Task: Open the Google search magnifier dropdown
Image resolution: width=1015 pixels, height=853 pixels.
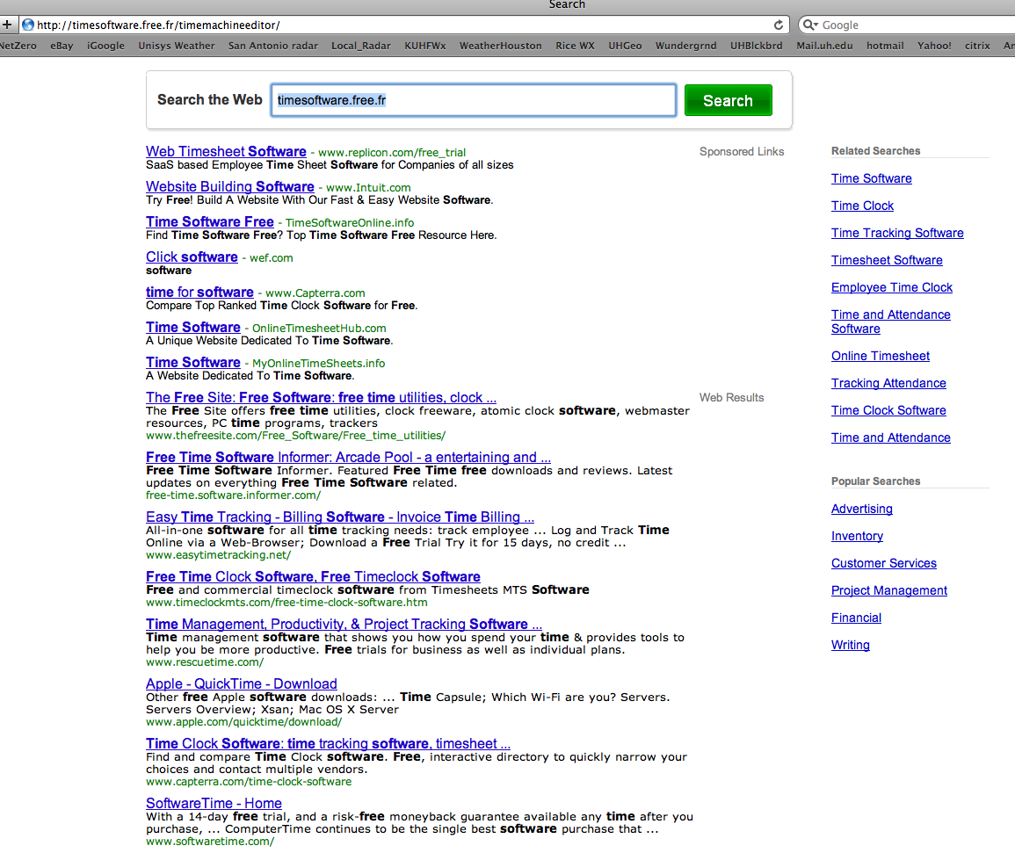Action: [809, 25]
